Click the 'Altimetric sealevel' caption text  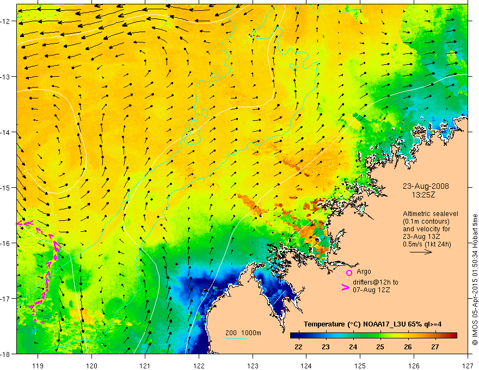[x=431, y=214]
